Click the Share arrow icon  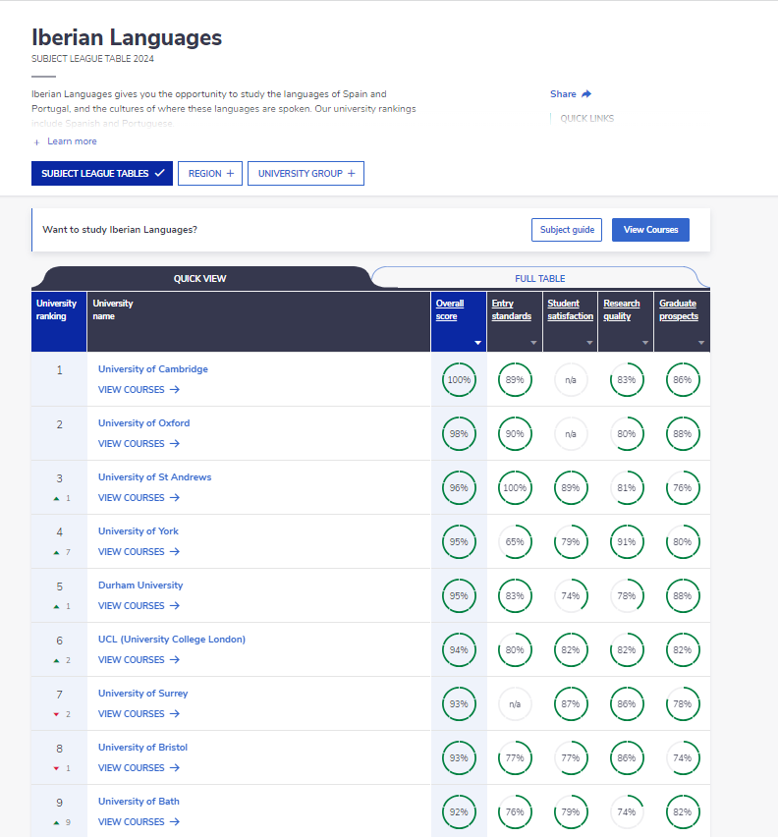coord(586,94)
